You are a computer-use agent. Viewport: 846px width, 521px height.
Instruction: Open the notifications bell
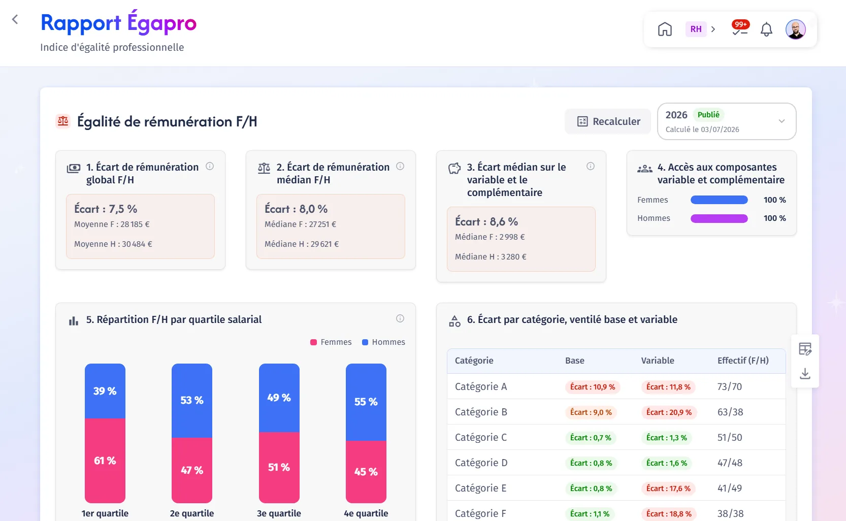[x=766, y=29]
